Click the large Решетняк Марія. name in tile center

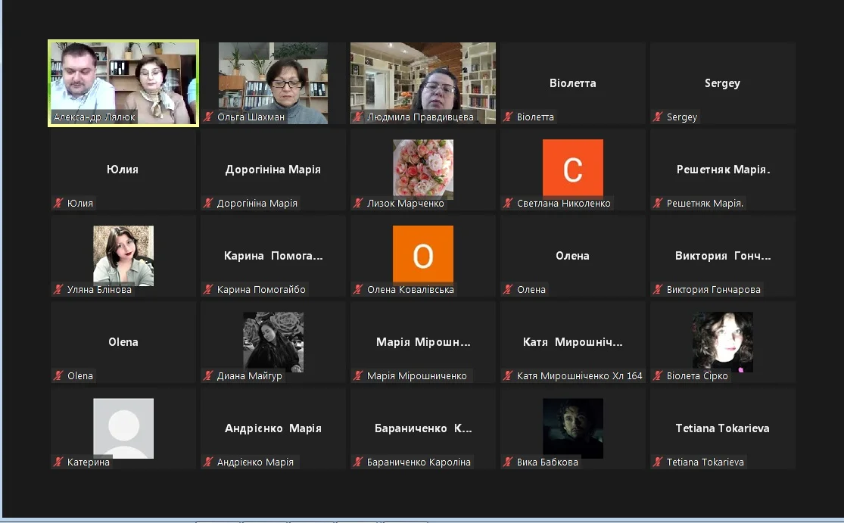coord(723,170)
